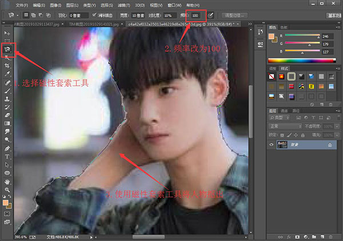Select the Gradient tool
This screenshot has height=241, width=343.
coord(7,123)
